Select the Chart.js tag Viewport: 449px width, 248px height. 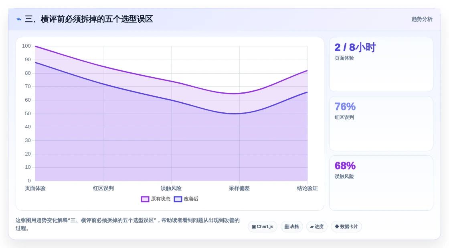pyautogui.click(x=262, y=226)
